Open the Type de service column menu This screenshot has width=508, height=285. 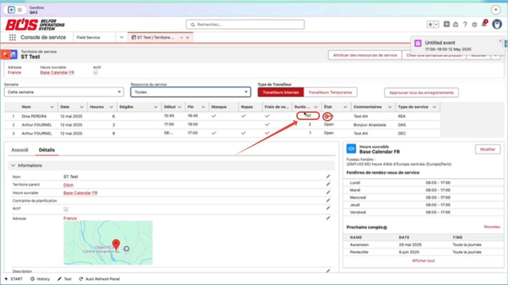434,107
